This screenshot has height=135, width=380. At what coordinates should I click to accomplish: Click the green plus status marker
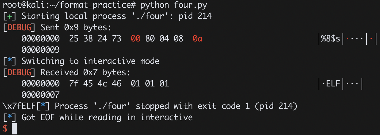pos(10,16)
